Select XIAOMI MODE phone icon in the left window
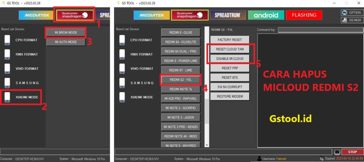The image size is (364, 162). [7, 97]
